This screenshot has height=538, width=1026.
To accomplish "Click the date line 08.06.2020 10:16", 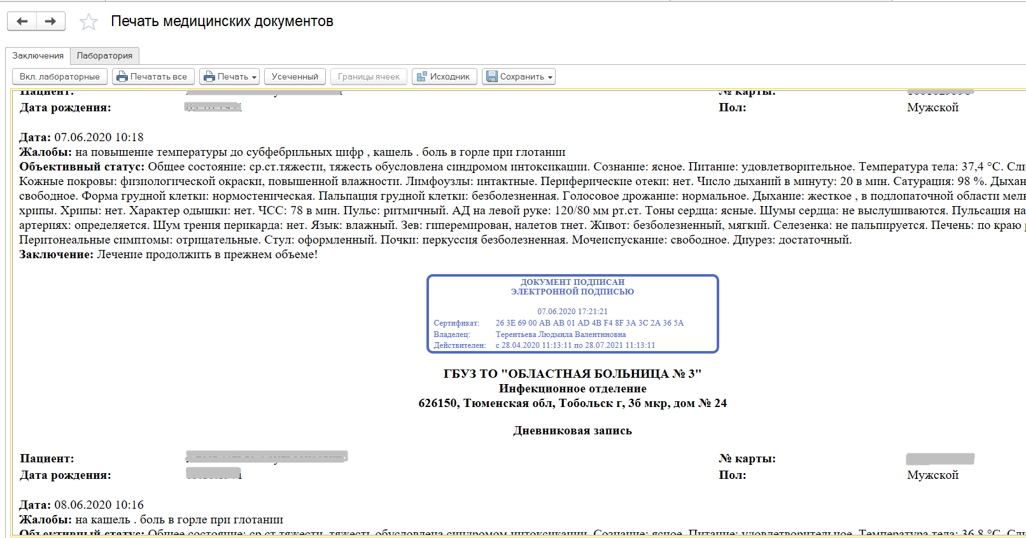I will pyautogui.click(x=81, y=505).
